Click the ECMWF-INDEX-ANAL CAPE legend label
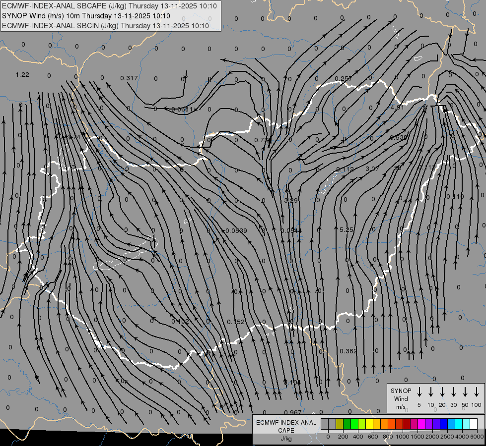The height and width of the screenshot is (446, 486). click(x=286, y=427)
